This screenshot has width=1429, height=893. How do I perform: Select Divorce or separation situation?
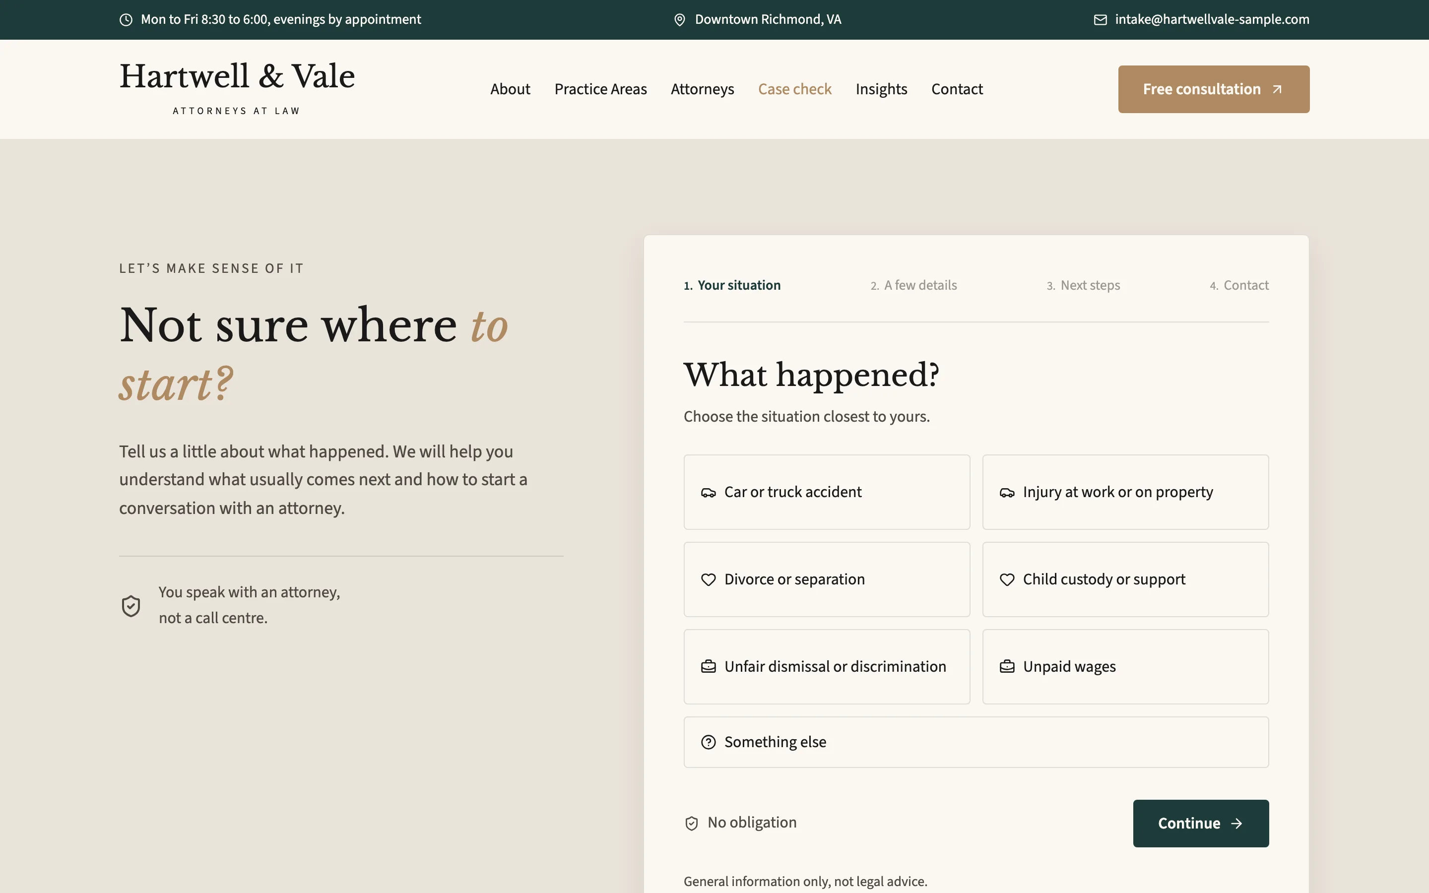tap(827, 579)
